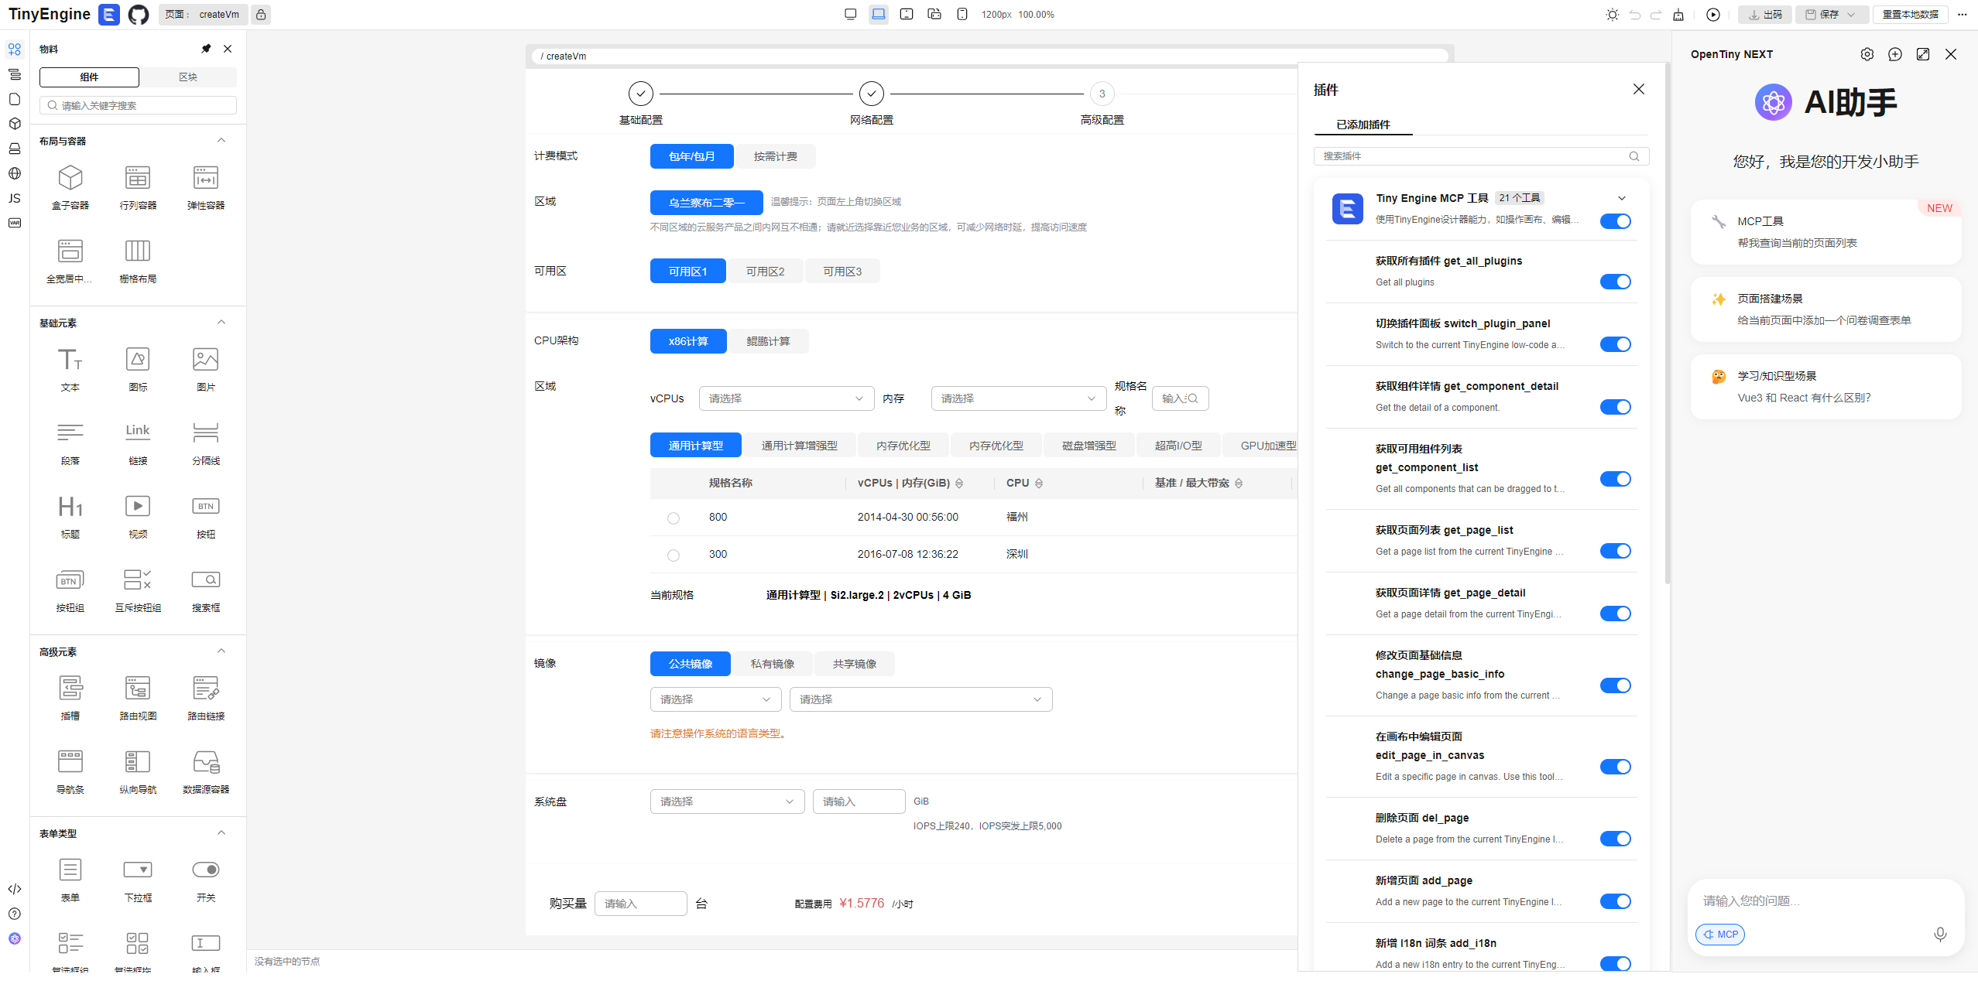Disable the get_all_plugins tool toggle
This screenshot has height=981, width=1978.
coord(1615,282)
